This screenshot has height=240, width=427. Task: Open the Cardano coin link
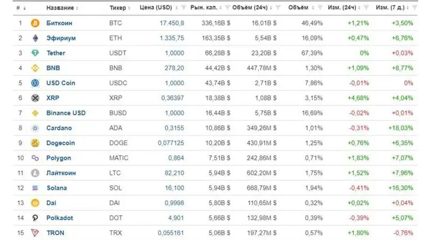(59, 128)
